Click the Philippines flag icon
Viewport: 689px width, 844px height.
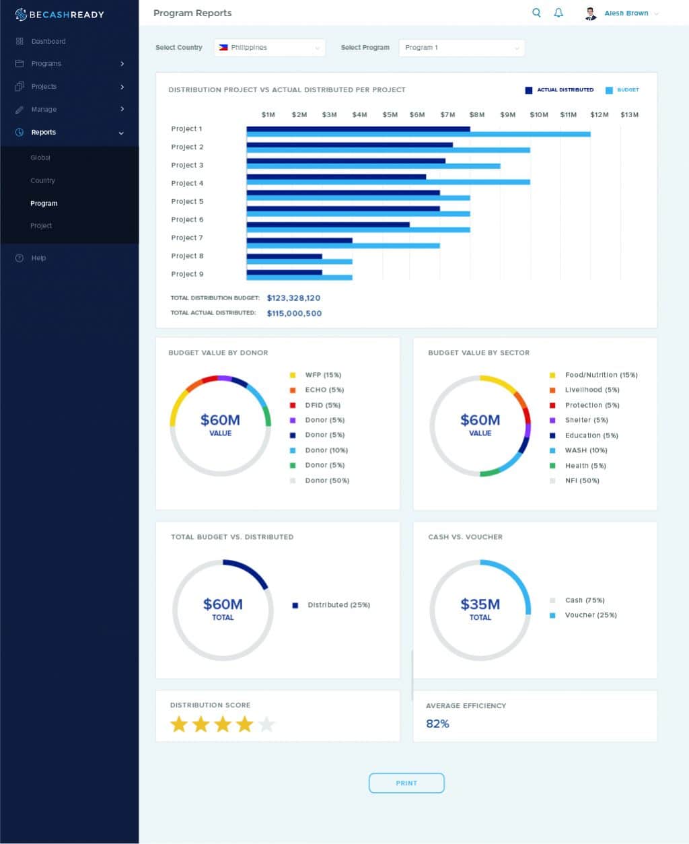[x=223, y=48]
